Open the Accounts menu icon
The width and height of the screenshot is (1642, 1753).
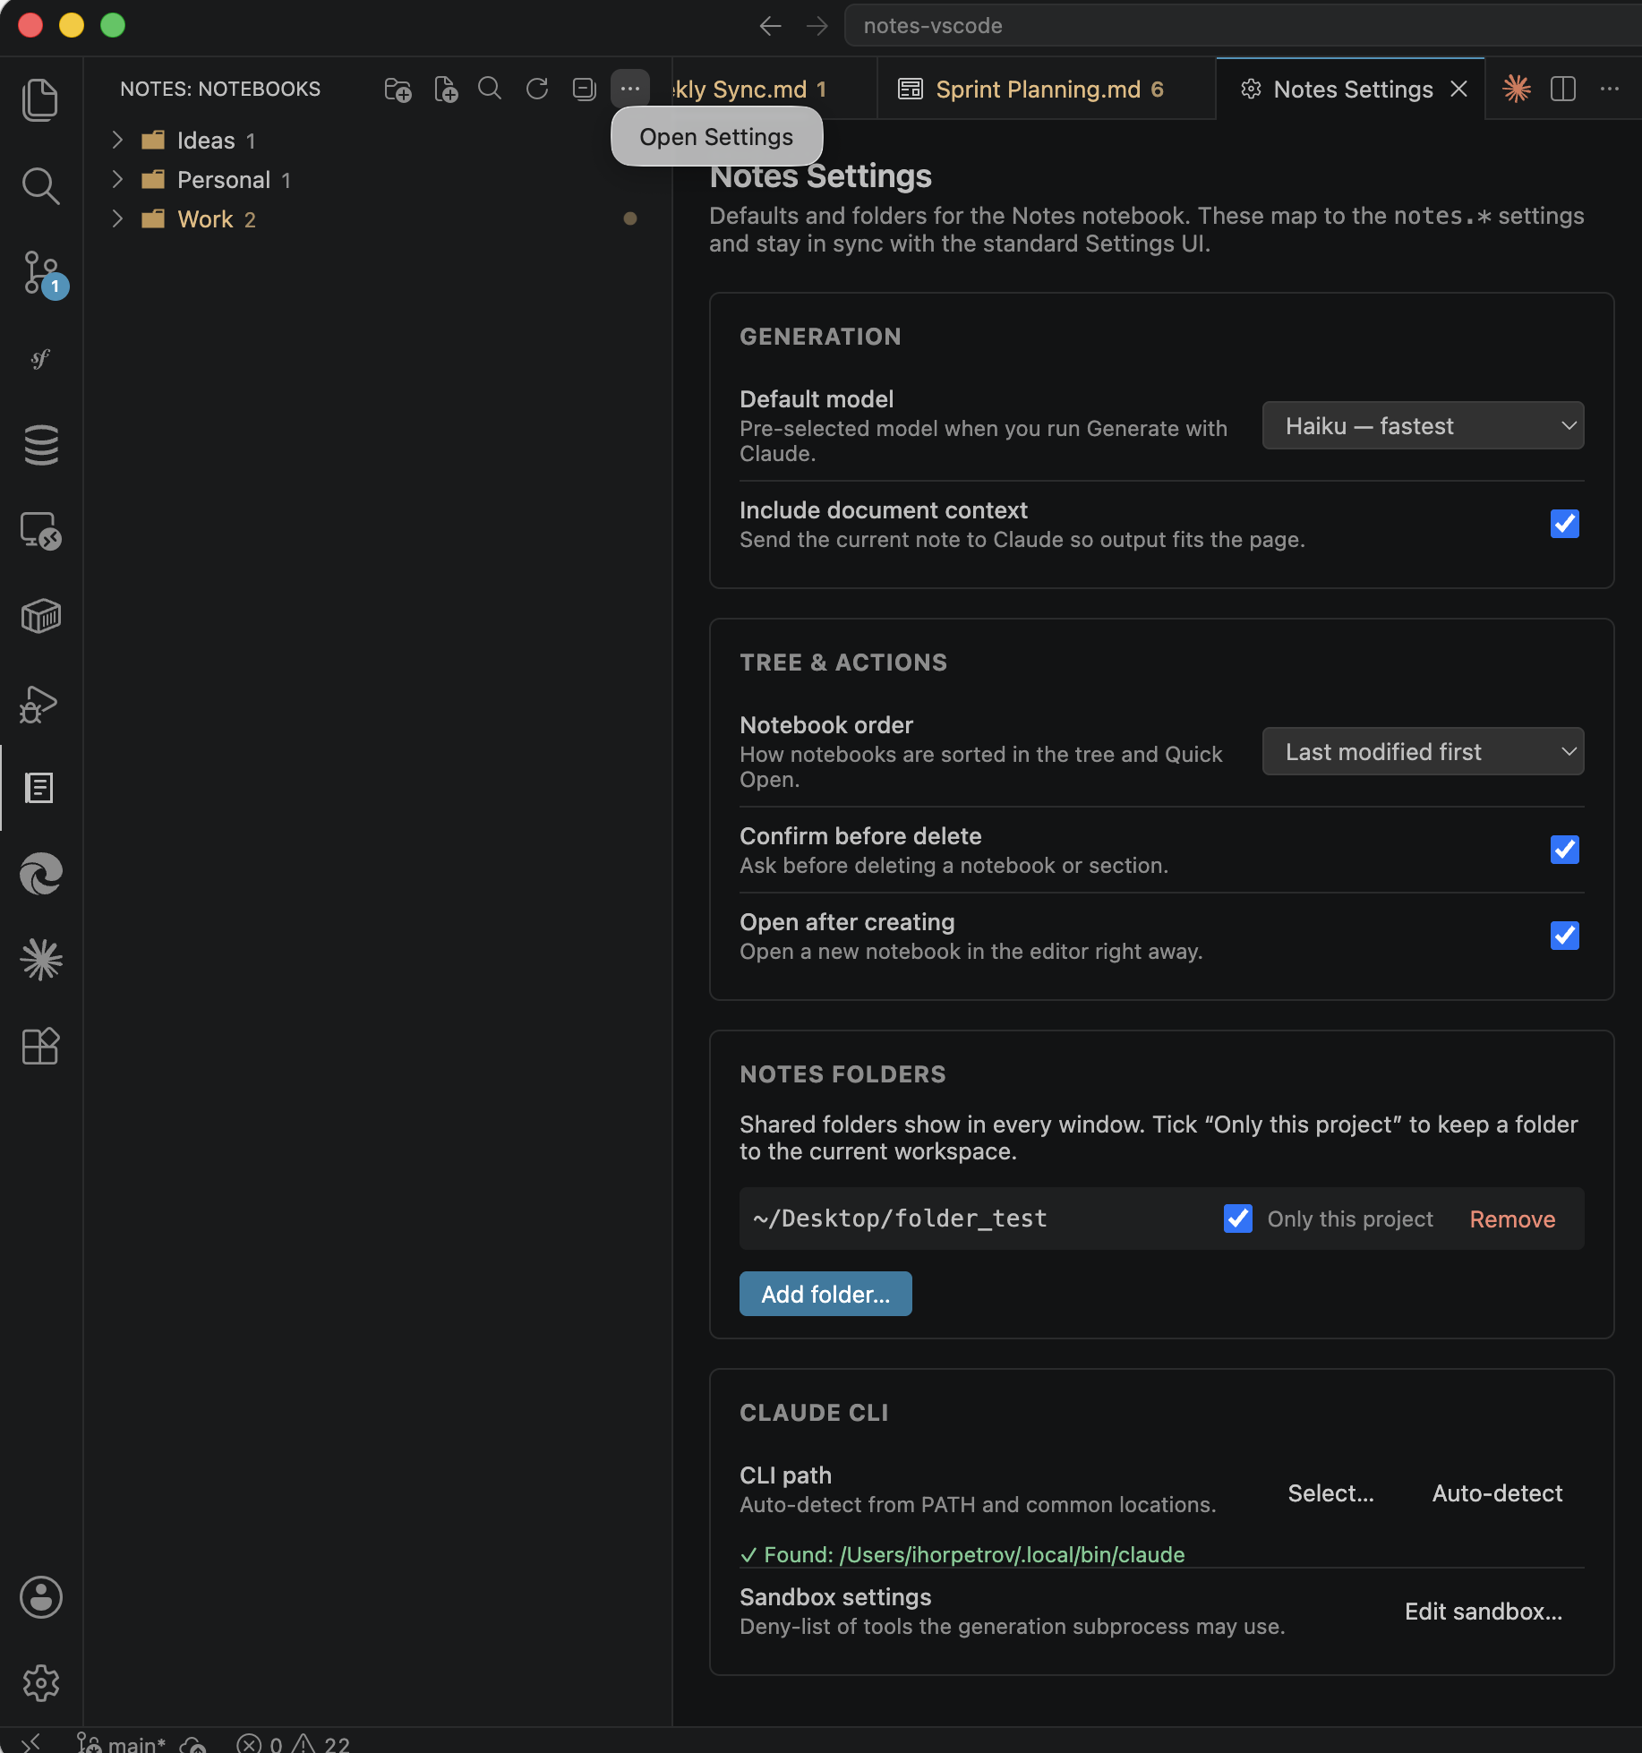40,1597
